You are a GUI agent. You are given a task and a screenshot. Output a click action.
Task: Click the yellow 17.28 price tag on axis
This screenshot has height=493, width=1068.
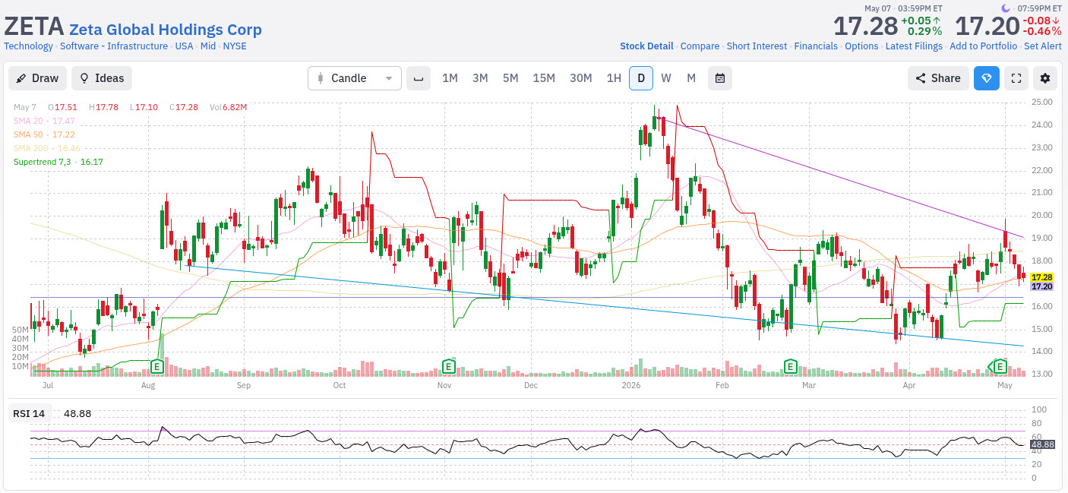point(1041,277)
